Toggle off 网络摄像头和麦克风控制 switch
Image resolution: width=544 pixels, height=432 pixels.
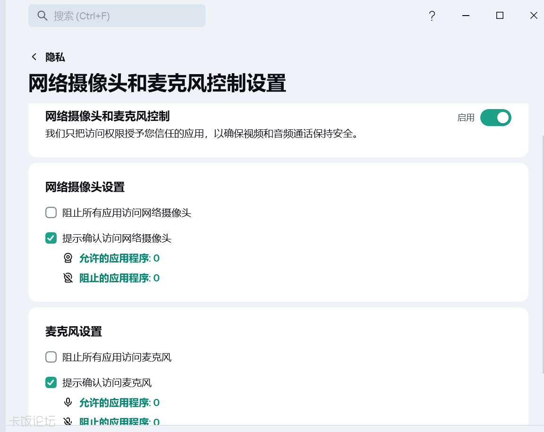tap(495, 118)
